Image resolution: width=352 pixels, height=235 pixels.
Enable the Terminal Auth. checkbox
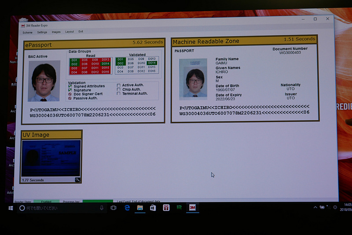(x=118, y=93)
